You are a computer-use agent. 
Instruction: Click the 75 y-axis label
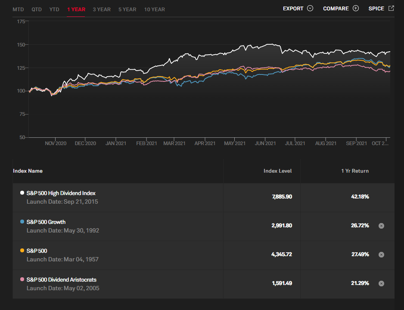22,114
